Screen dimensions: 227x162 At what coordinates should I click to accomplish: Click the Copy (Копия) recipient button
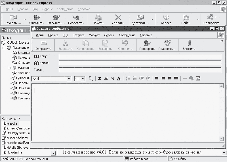(x=41, y=63)
